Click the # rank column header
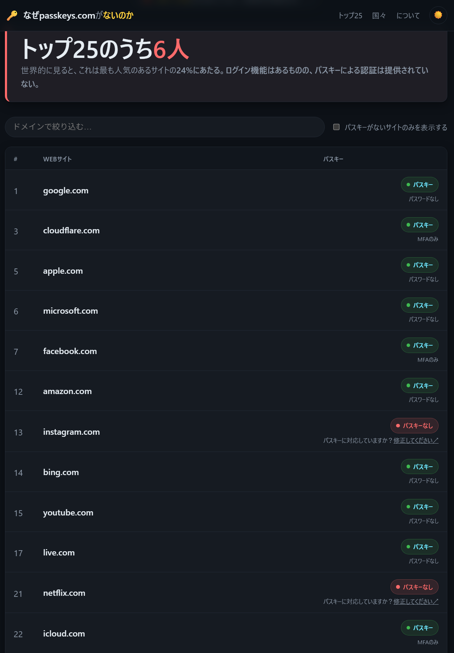 (15, 159)
